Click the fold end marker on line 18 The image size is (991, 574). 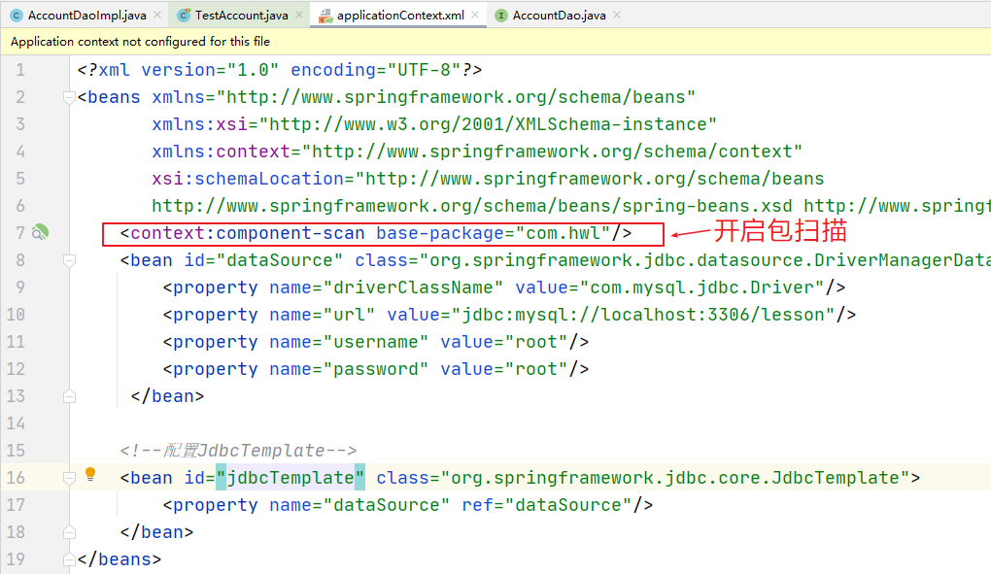pos(69,532)
